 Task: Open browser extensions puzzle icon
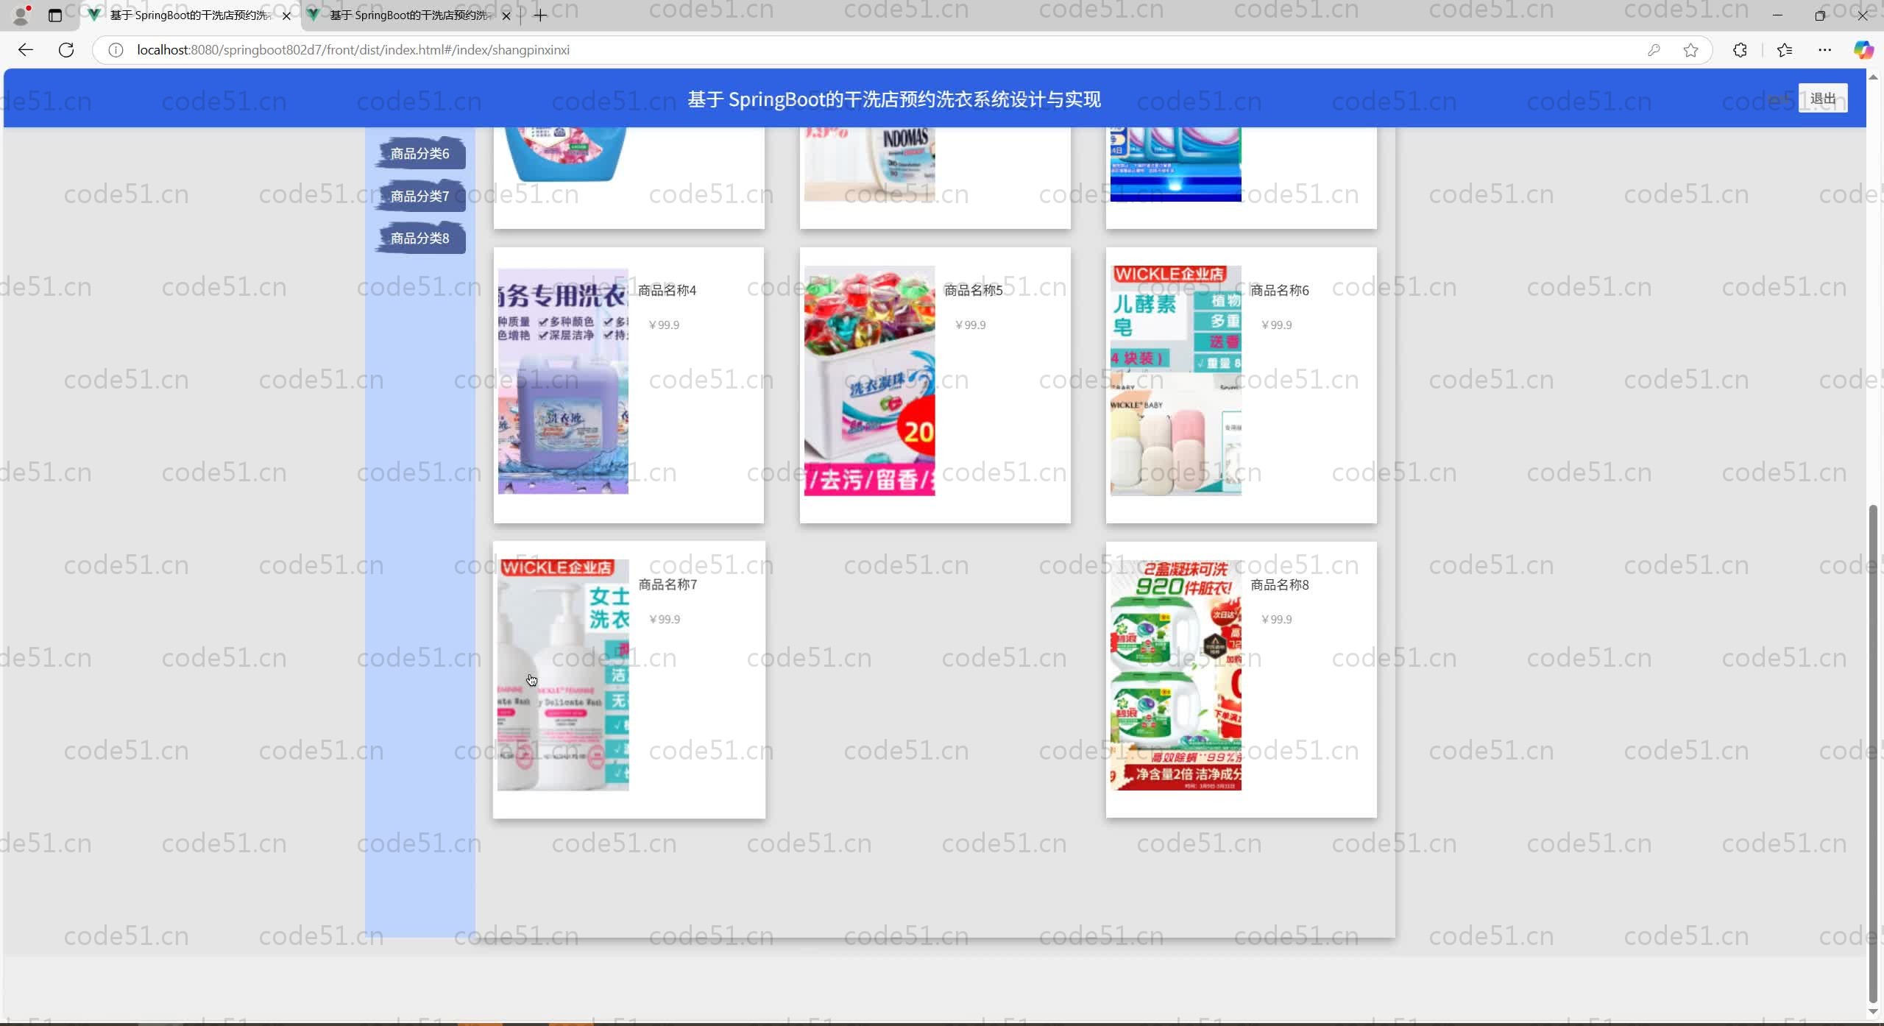[x=1740, y=50]
